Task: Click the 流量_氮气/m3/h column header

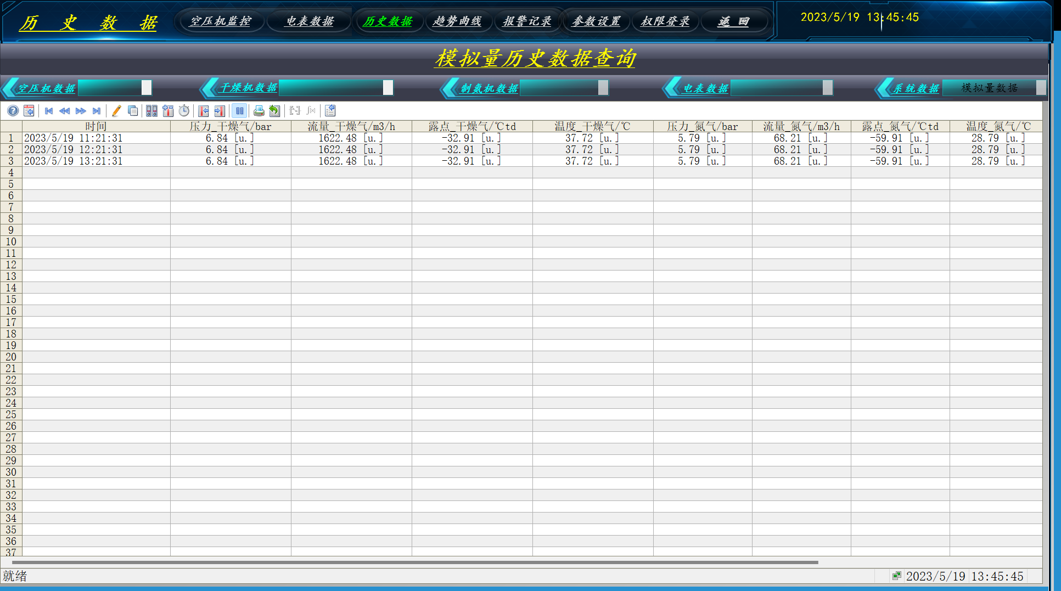Action: [801, 126]
